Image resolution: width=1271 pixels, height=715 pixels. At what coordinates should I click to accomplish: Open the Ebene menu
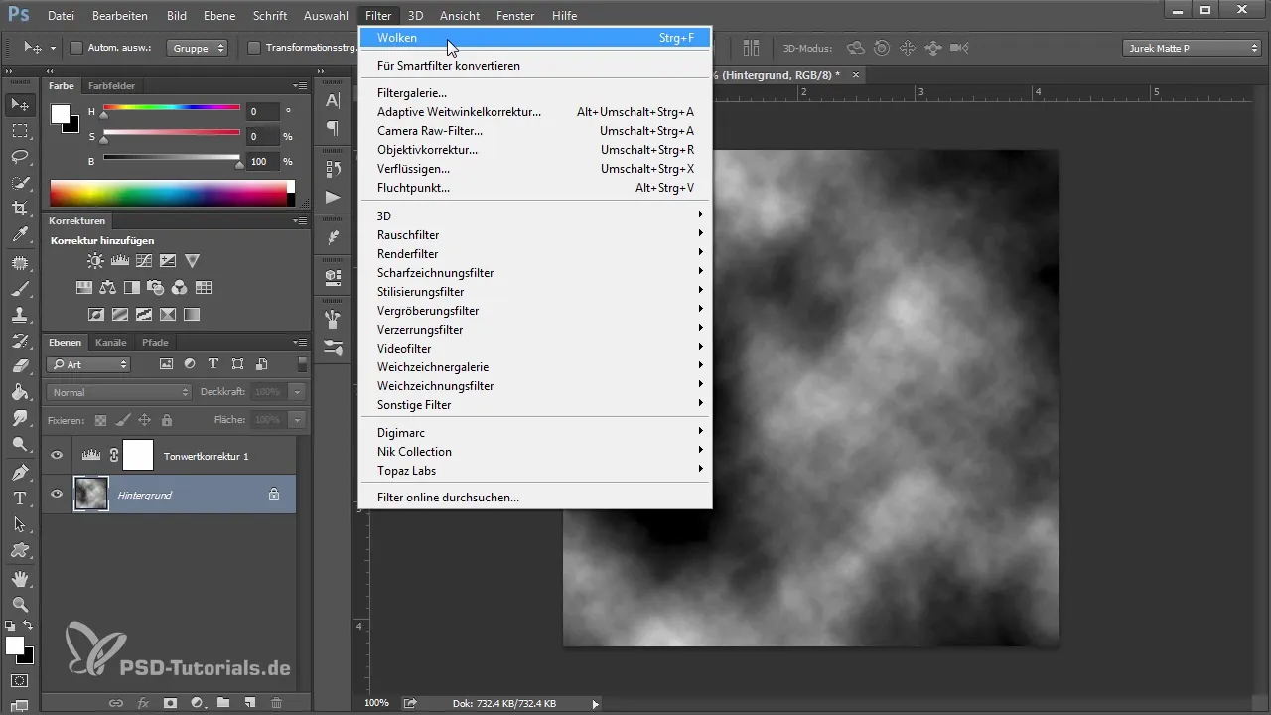coord(219,16)
